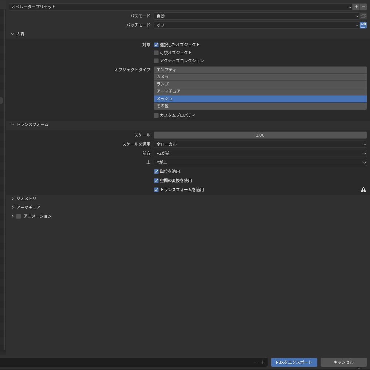Viewport: 370px width, 370px height.
Task: Click the remove preset minus icon
Action: [x=363, y=7]
